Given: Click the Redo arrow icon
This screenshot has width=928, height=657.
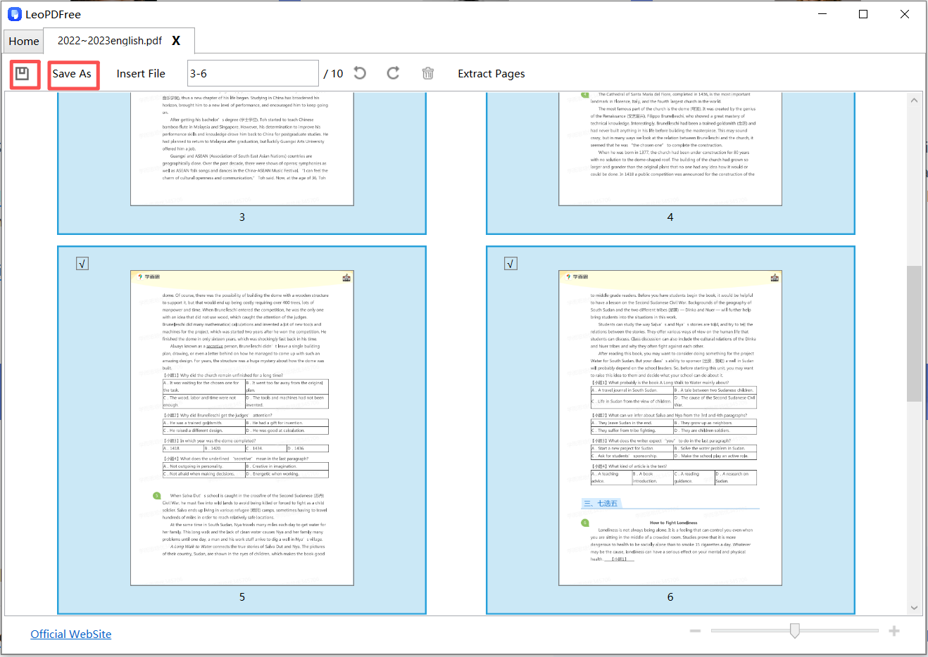Looking at the screenshot, I should pos(393,73).
